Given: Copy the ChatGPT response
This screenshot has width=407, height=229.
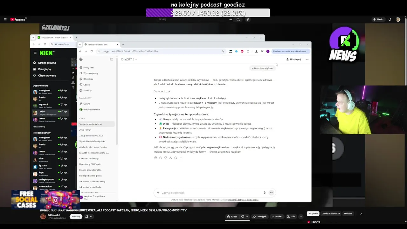Looking at the screenshot, I should click(155, 158).
